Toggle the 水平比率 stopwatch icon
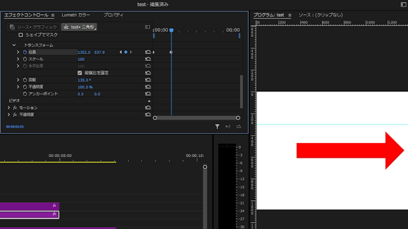 click(25, 66)
